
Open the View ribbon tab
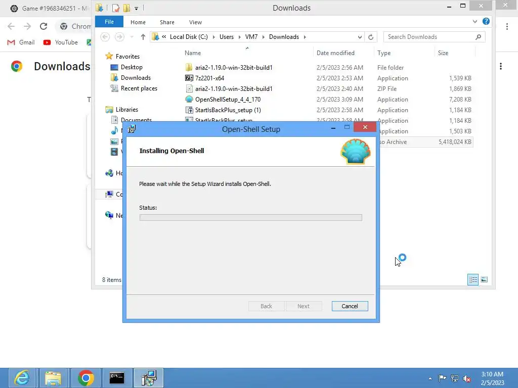(x=195, y=22)
